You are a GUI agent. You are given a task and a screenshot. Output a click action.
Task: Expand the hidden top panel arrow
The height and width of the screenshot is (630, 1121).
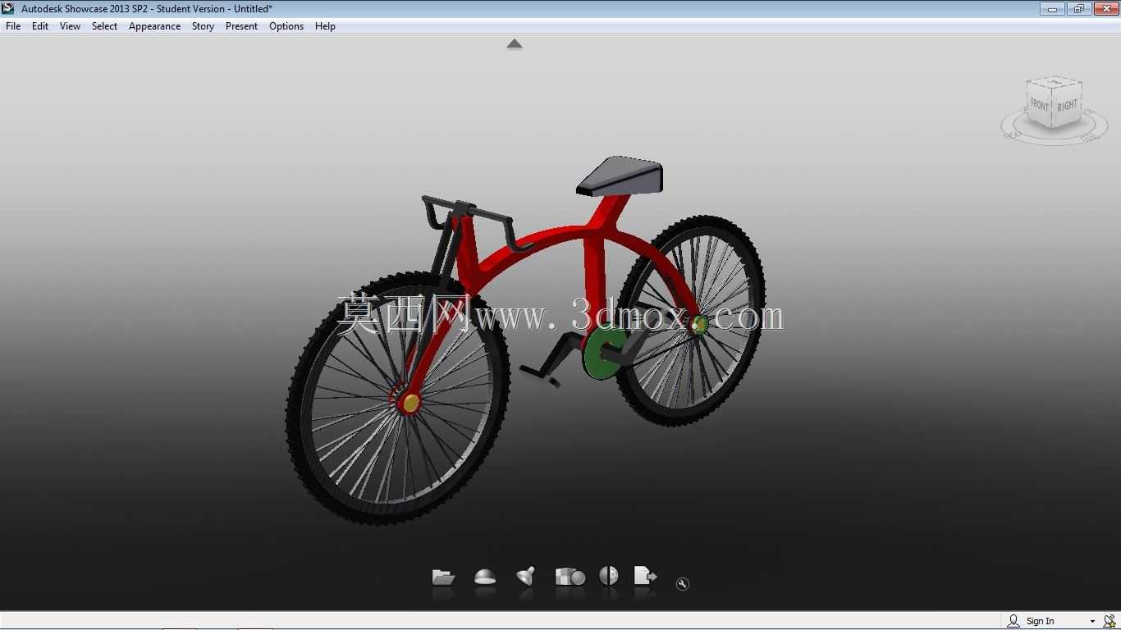click(515, 44)
